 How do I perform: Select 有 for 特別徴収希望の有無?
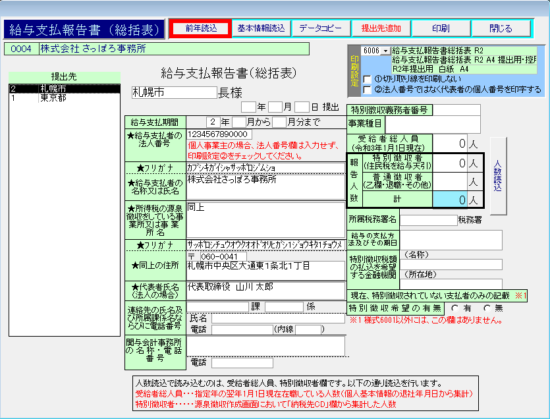click(454, 308)
